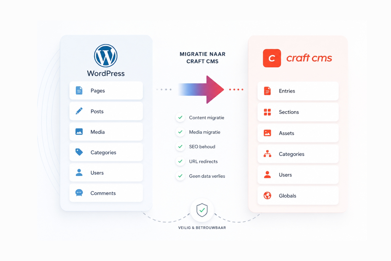Image resolution: width=391 pixels, height=261 pixels.
Task: Click the Pages document icon in WordPress
Action: click(x=79, y=90)
